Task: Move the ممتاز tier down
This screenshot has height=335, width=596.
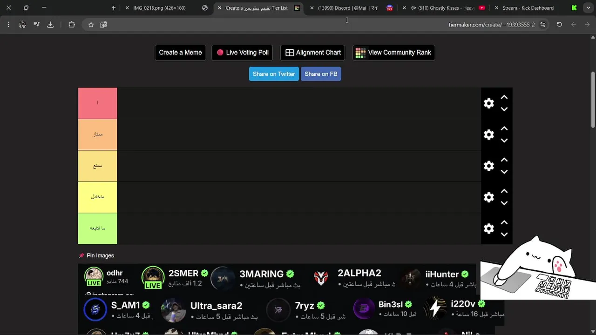Action: tap(504, 141)
